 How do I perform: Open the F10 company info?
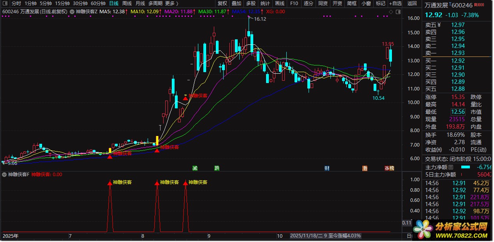(x=294, y=4)
